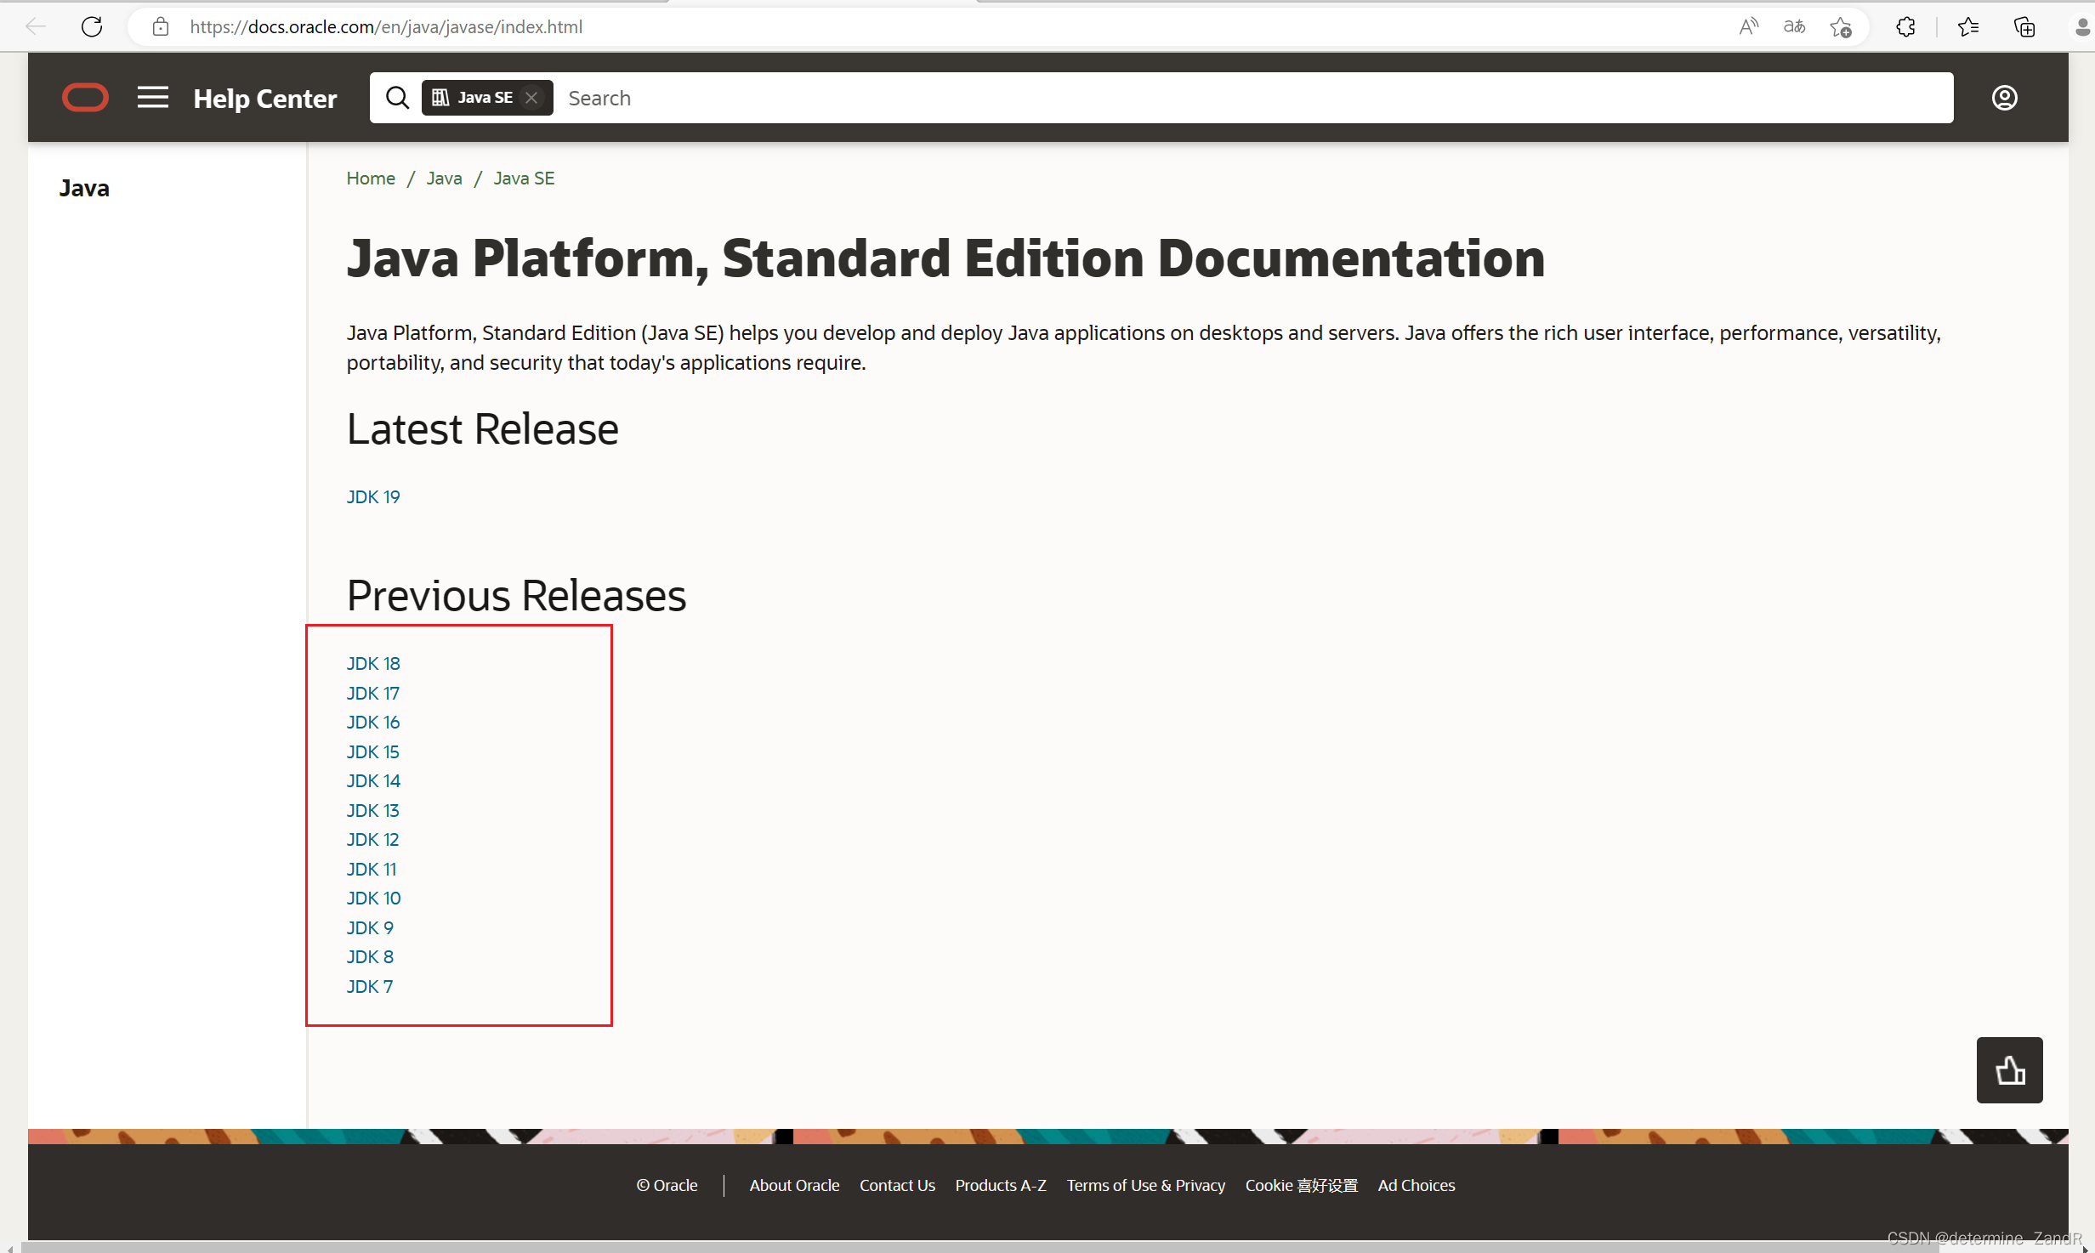Open JDK 9 documentation

pyautogui.click(x=370, y=928)
